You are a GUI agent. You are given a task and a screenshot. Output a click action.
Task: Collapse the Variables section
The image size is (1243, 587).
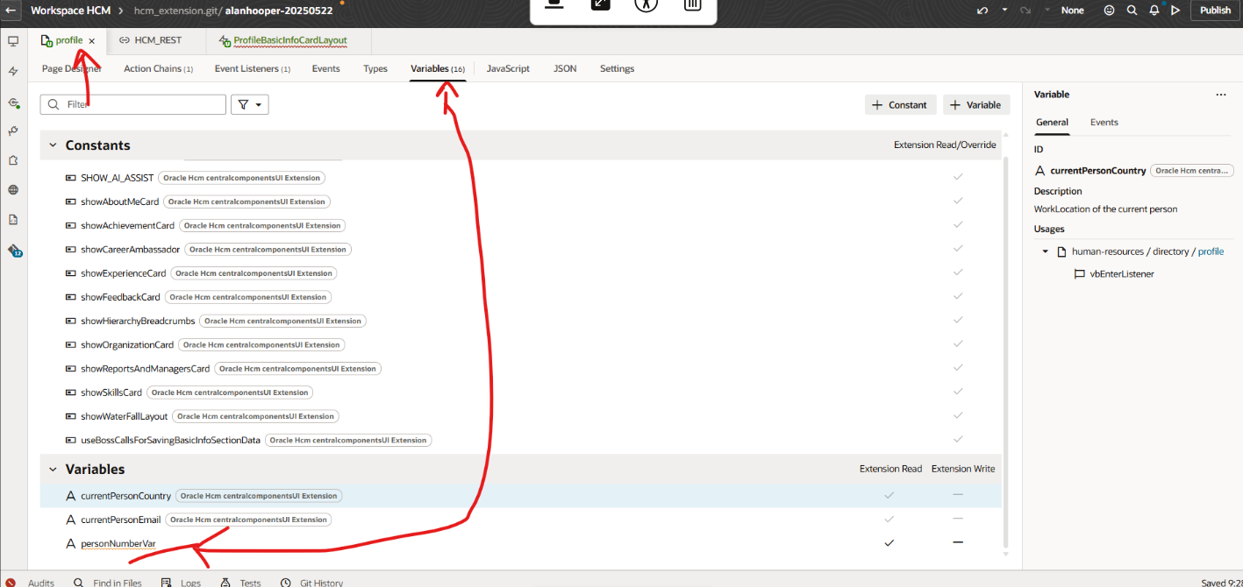[53, 469]
